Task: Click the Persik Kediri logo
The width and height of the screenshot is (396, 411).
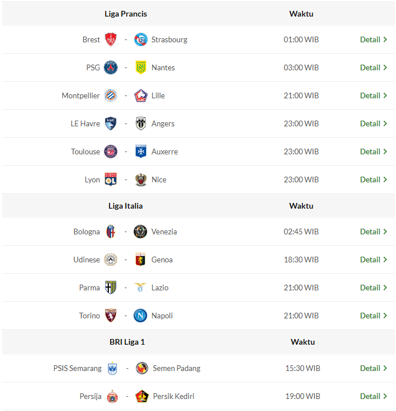Action: click(x=142, y=396)
